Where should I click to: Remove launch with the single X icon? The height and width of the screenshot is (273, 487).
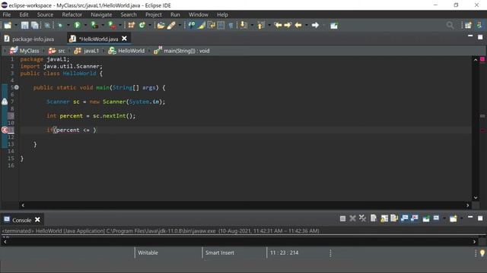pyautogui.click(x=352, y=218)
